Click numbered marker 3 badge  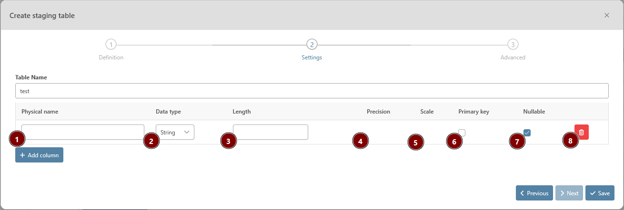228,141
